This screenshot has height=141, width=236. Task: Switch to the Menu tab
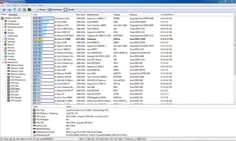click(x=4, y=14)
